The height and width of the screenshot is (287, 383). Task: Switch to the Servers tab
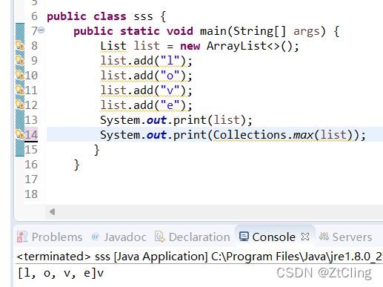tap(345, 237)
